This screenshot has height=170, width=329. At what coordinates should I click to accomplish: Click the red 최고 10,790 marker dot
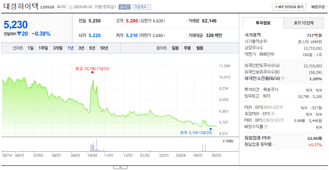(x=92, y=72)
